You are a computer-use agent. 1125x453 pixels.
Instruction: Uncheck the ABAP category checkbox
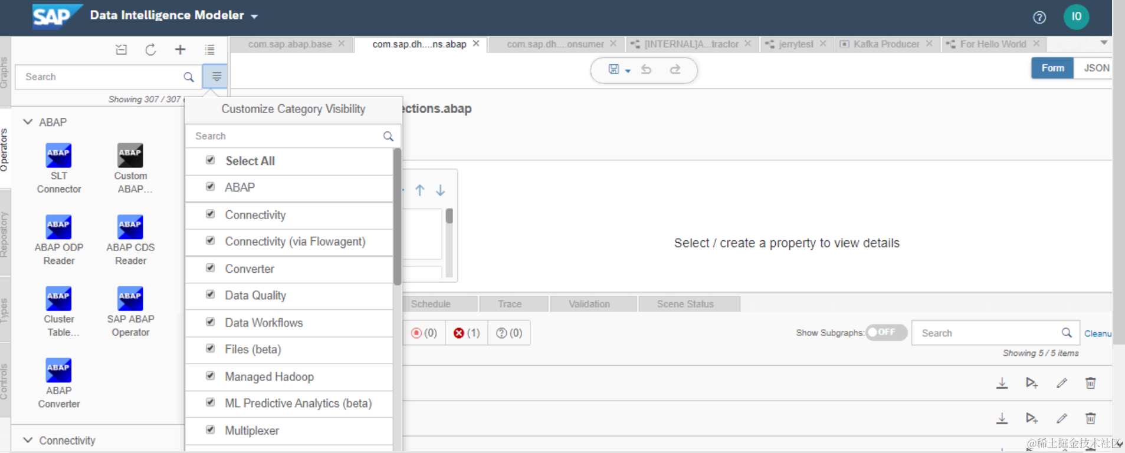(x=210, y=187)
